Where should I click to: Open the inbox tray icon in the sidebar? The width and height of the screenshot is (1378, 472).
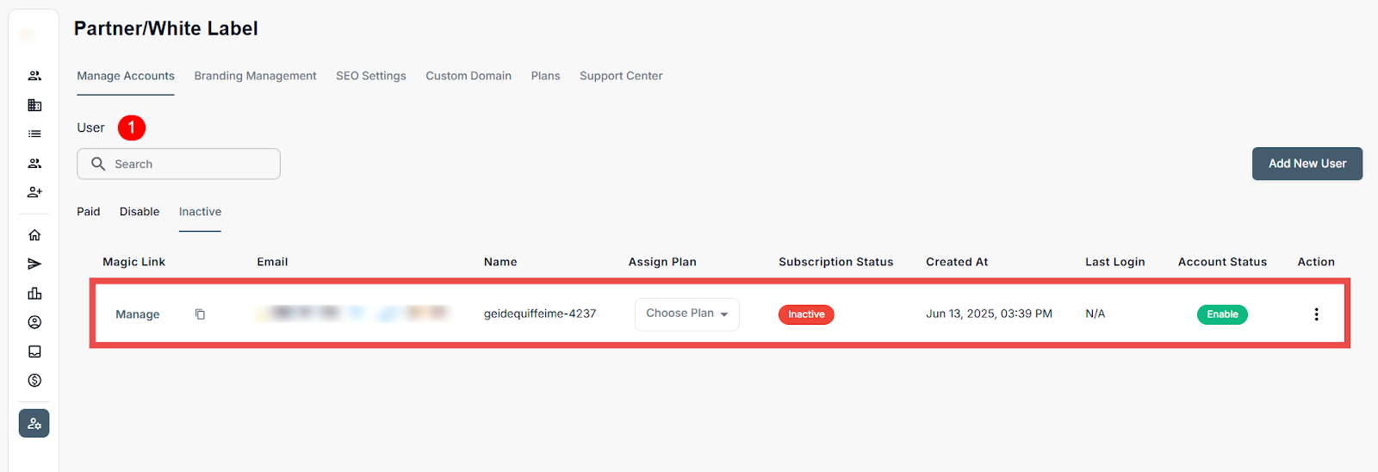click(x=34, y=351)
